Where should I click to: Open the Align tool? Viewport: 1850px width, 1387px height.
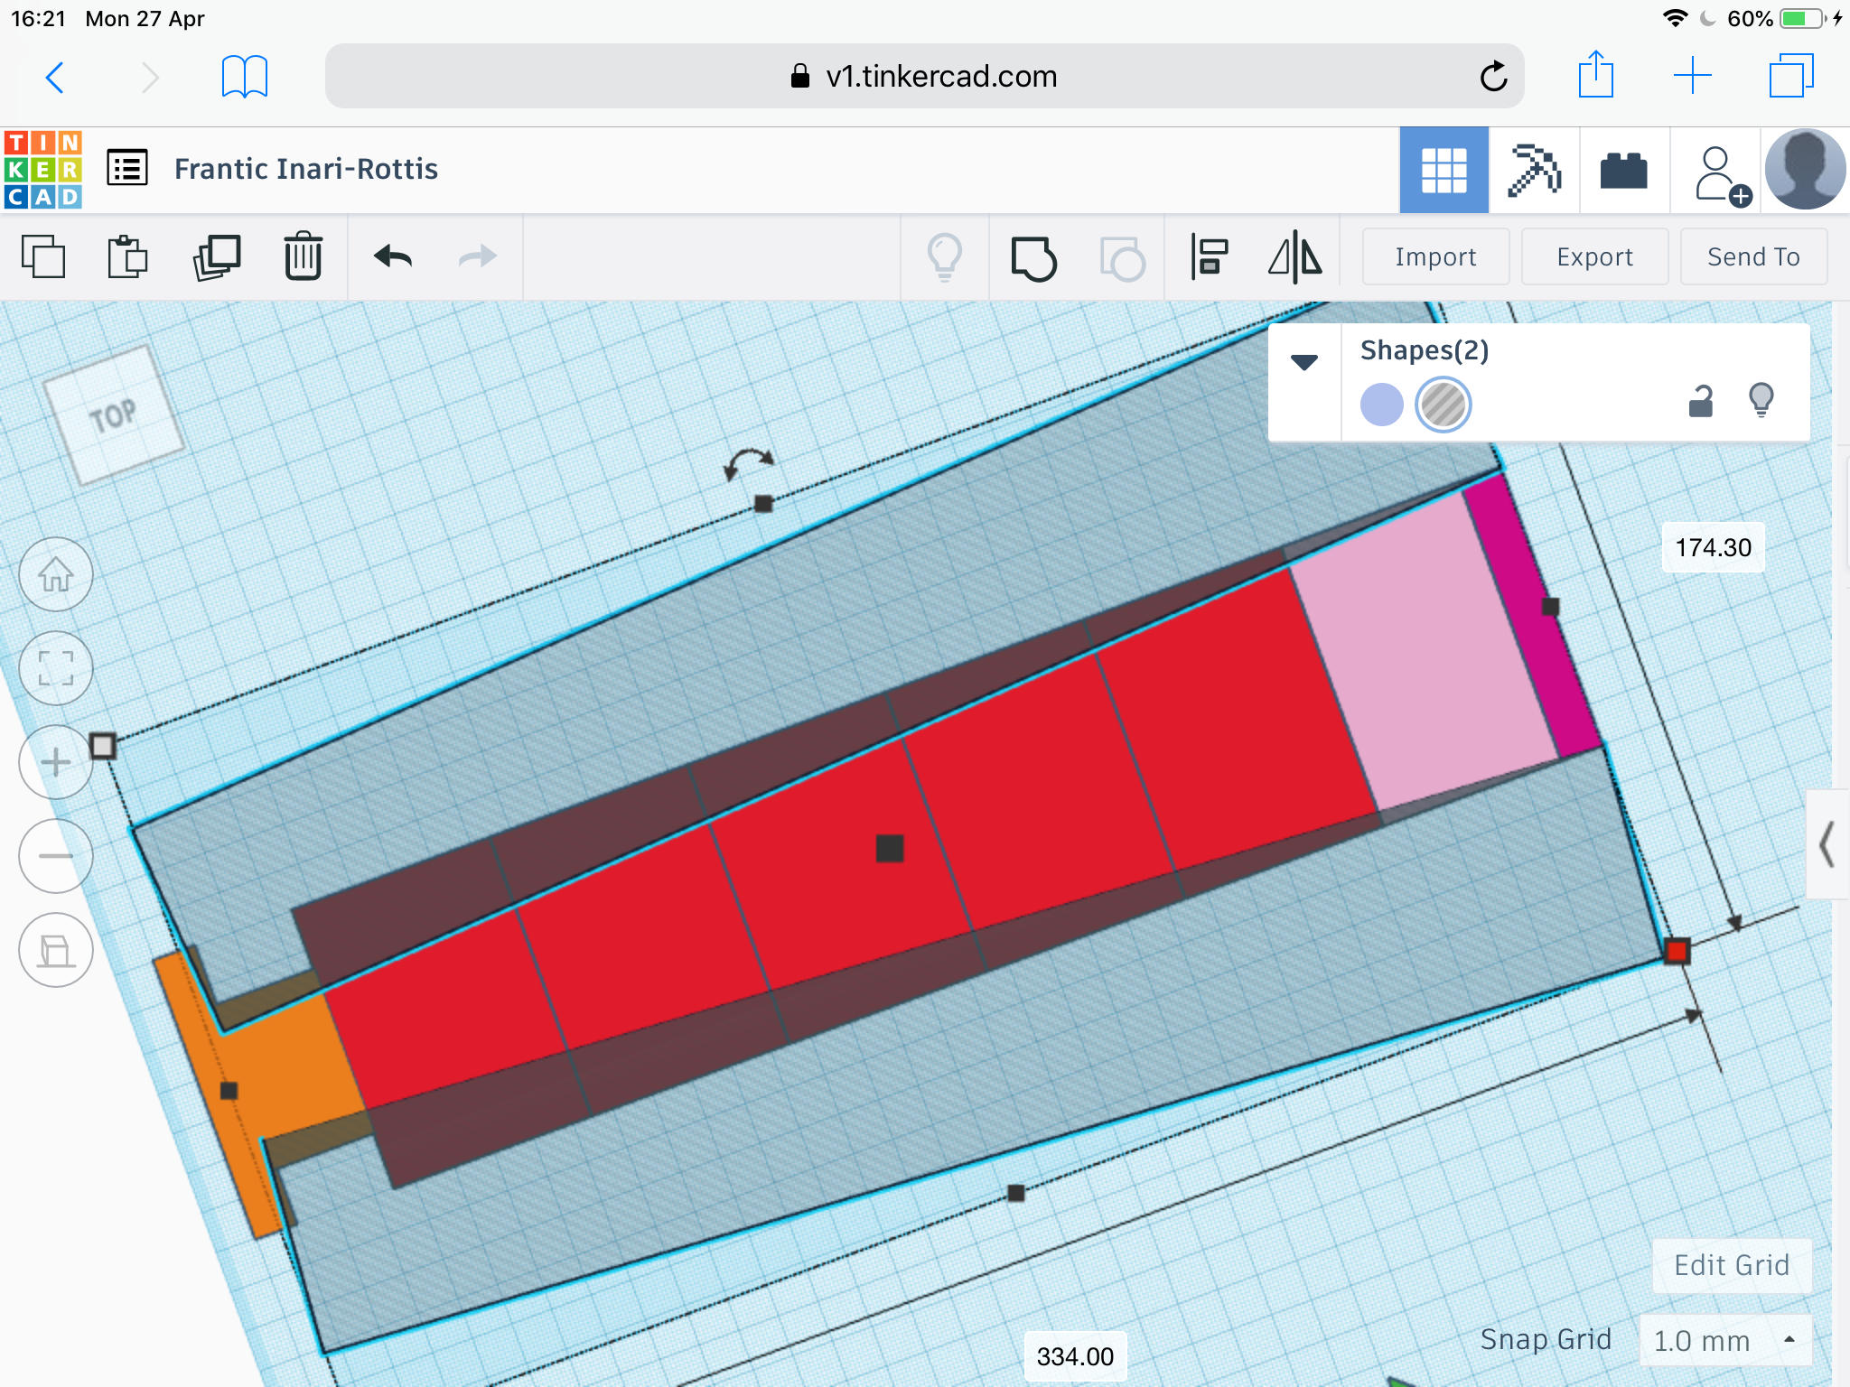click(1210, 257)
